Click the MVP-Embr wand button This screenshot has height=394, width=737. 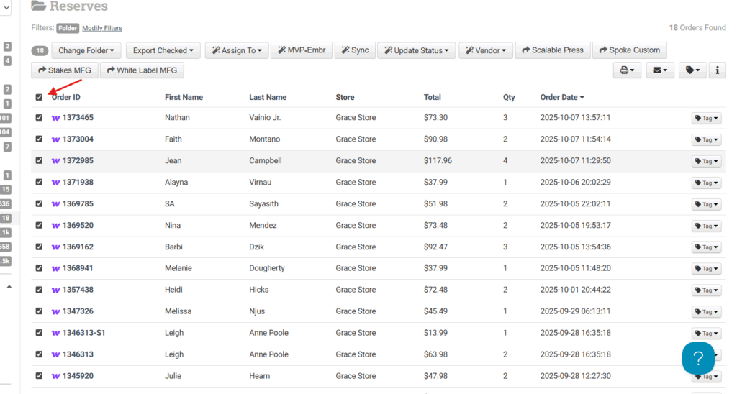[301, 50]
